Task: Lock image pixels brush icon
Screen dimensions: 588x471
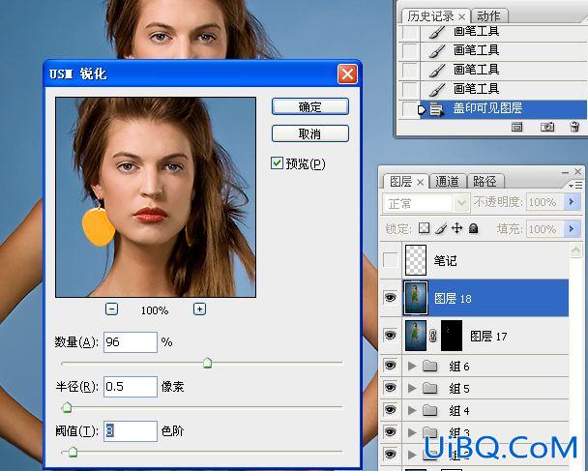Action: [441, 228]
